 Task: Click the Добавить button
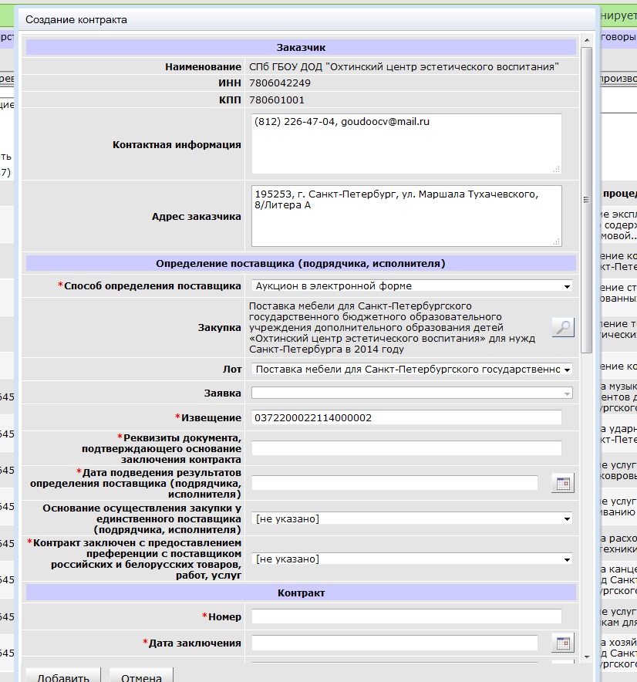click(x=63, y=677)
